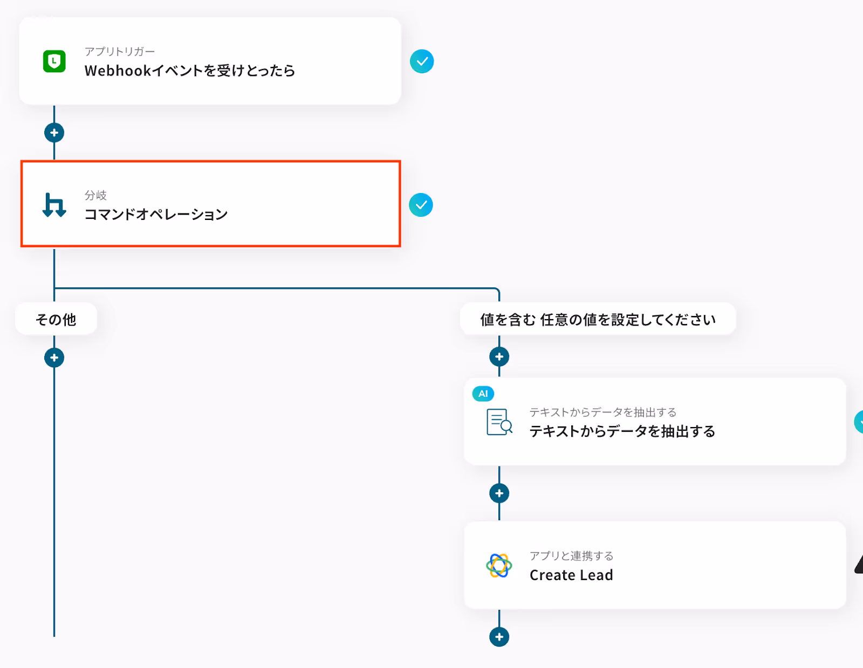The image size is (863, 668).
Task: Open the bold テキストからデータを抽出する card title
Action: tap(622, 431)
